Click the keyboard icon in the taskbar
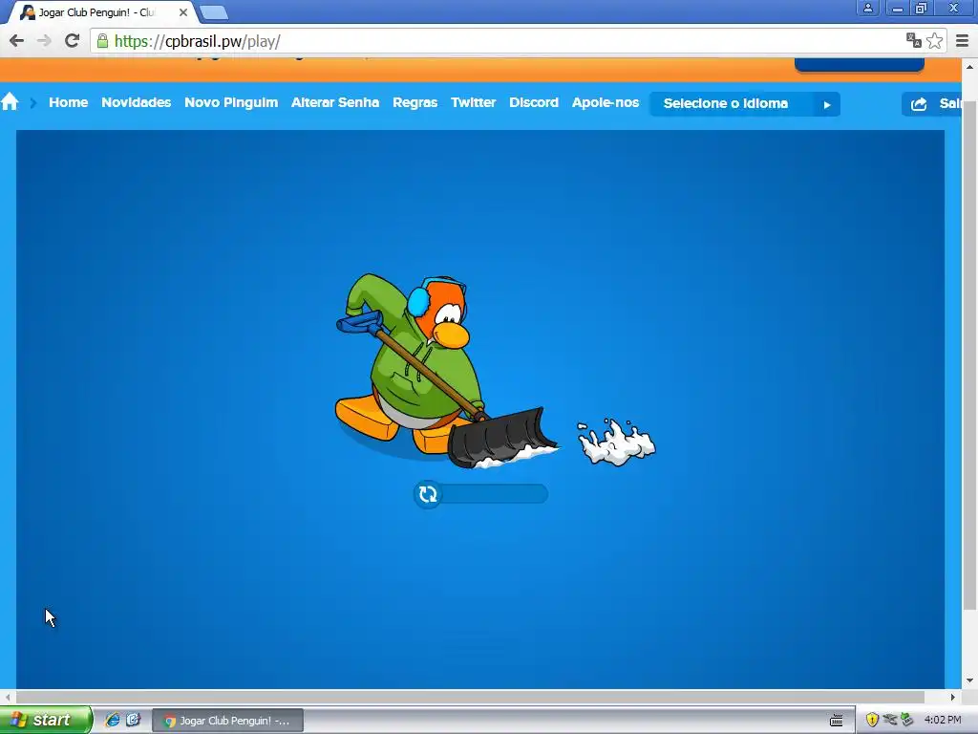Screen dimensions: 978x734 [x=837, y=721]
